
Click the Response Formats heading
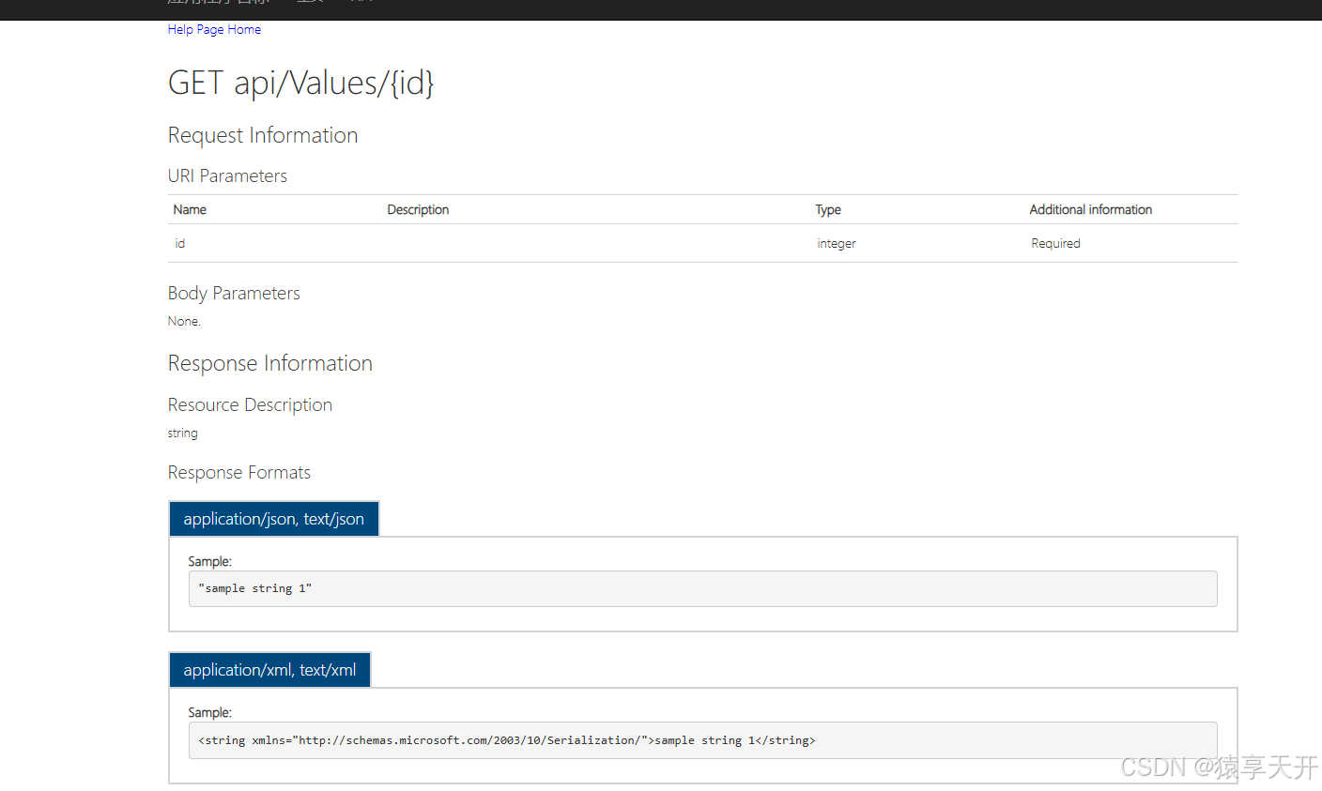tap(239, 472)
